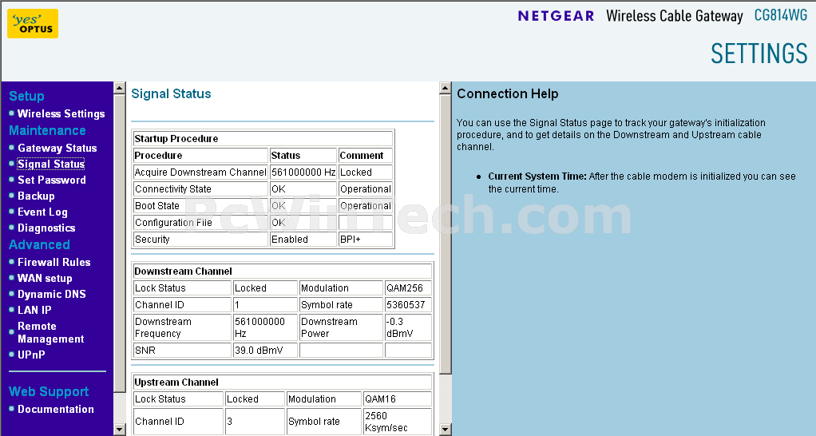Viewport: 816px width, 436px height.
Task: Go to WAN setup
Action: click(45, 279)
